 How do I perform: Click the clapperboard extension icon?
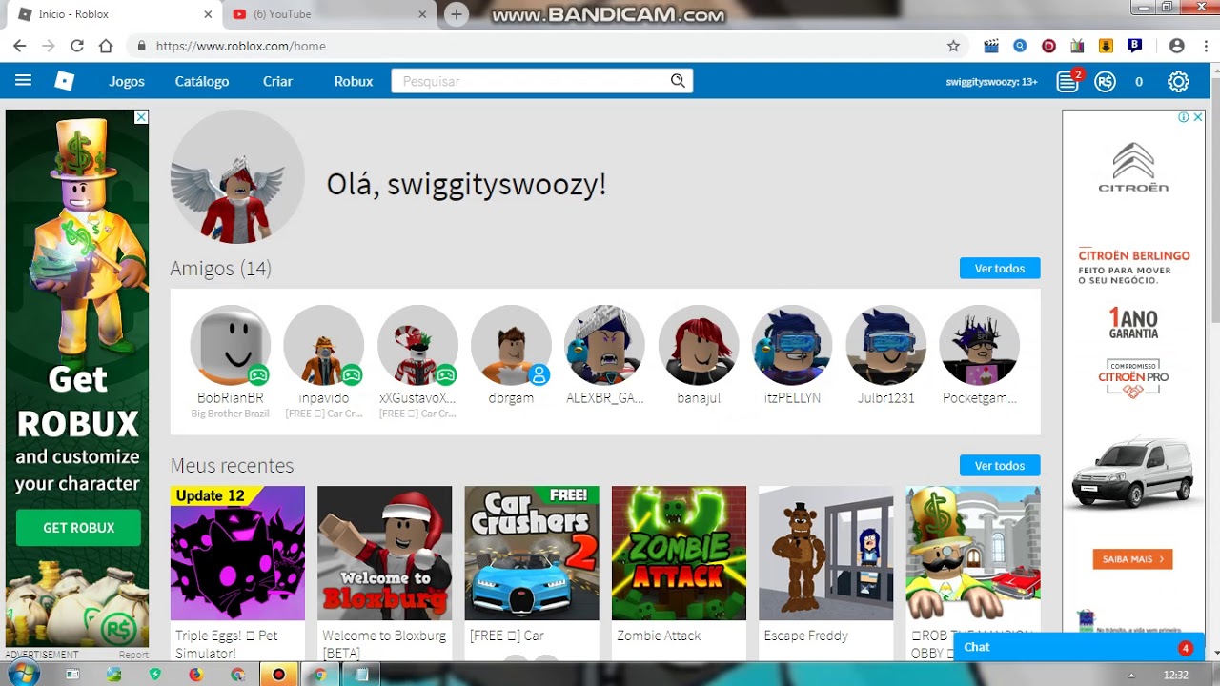[x=991, y=46]
